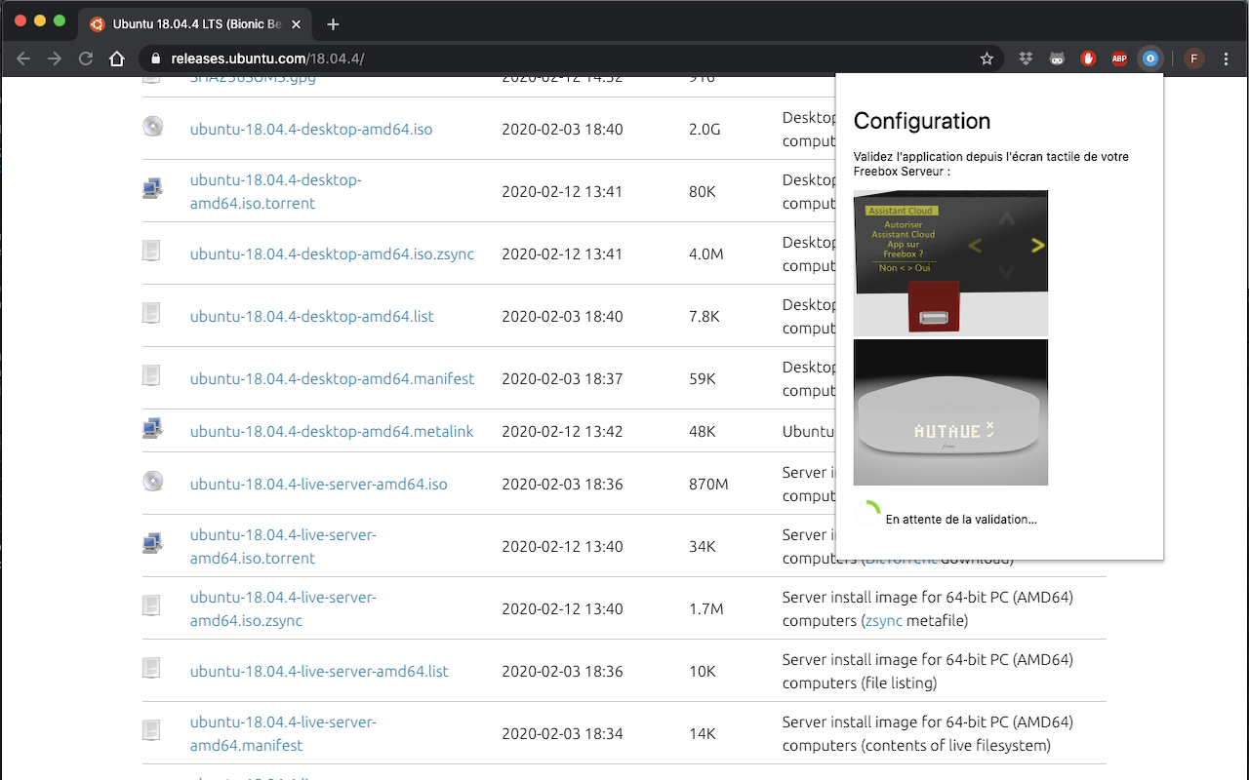Click the Freebox Serveur touchscreen image
The image size is (1249, 780).
coord(950,261)
